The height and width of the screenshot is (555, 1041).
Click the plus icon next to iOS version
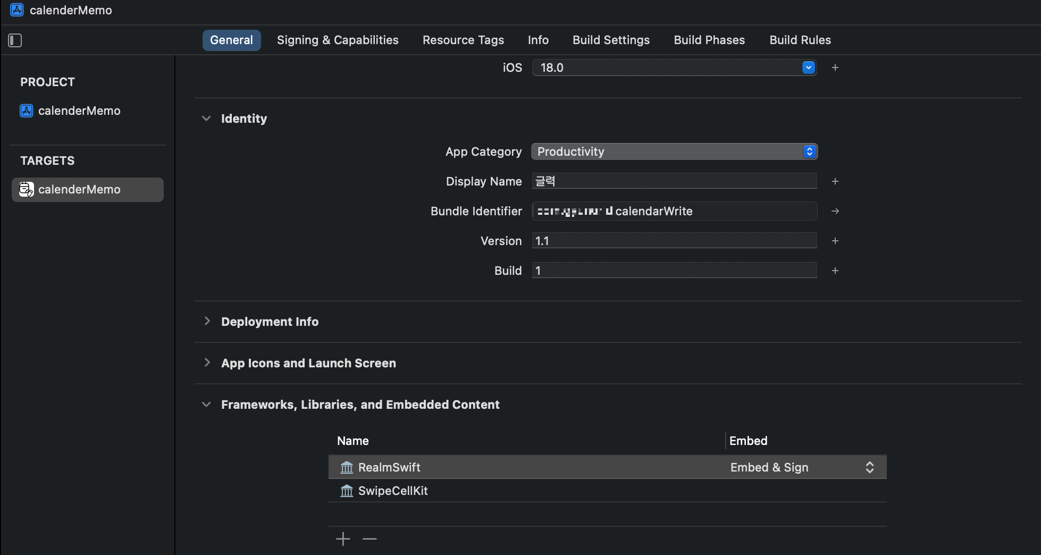835,68
